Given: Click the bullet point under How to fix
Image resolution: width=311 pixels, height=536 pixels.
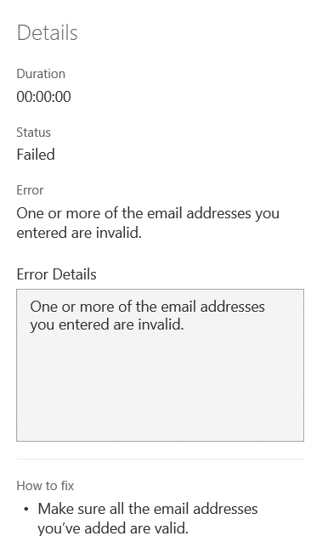Looking at the screenshot, I should pos(26,510).
